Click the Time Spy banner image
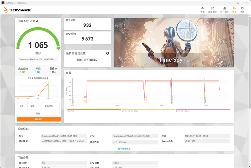The image size is (251, 168). (174, 42)
